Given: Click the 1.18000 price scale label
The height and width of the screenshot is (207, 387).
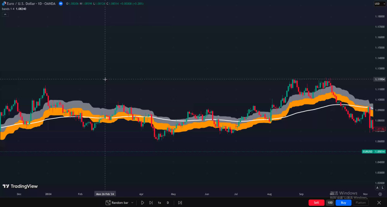Looking at the screenshot, I should (380, 16).
